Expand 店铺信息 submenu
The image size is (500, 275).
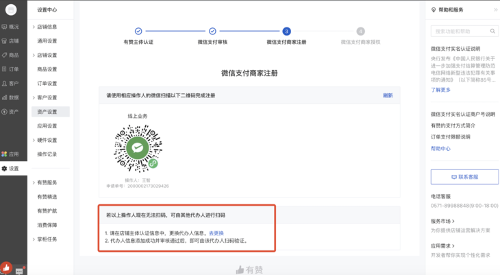point(47,27)
